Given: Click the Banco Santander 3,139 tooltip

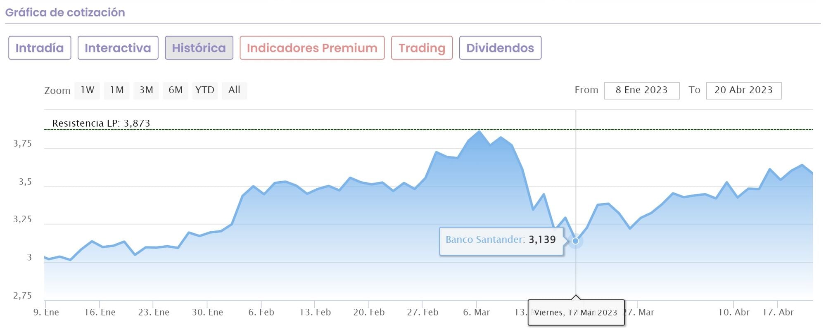Looking at the screenshot, I should tap(501, 240).
